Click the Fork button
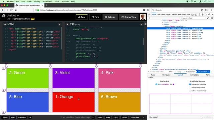The image size is (214, 120). coord(95,17)
